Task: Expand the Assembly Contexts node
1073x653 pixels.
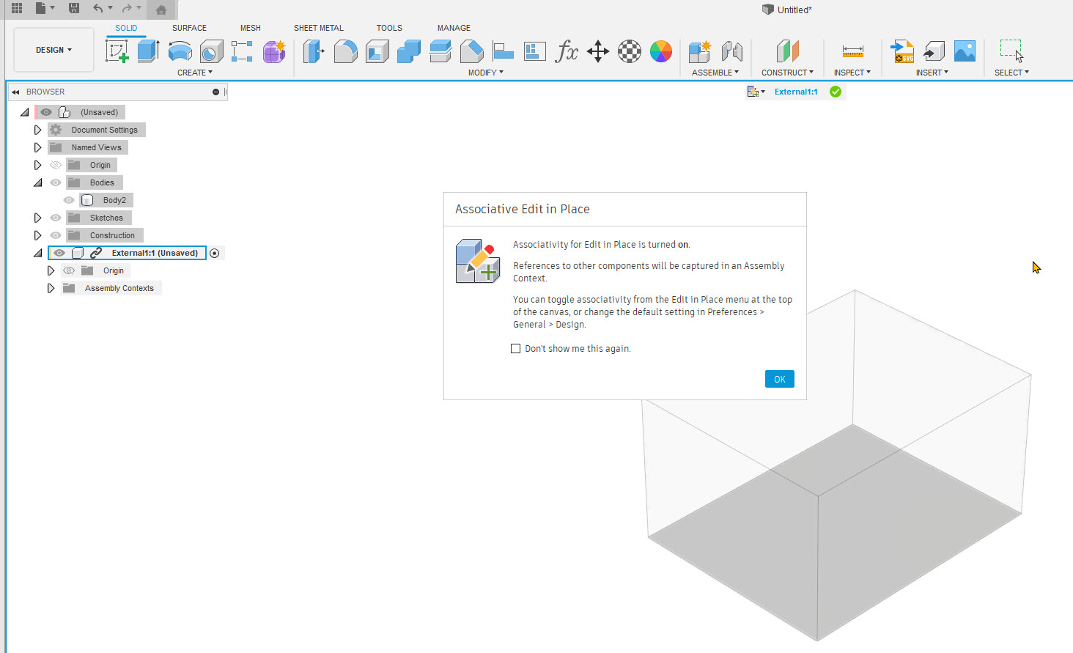Action: tap(51, 287)
